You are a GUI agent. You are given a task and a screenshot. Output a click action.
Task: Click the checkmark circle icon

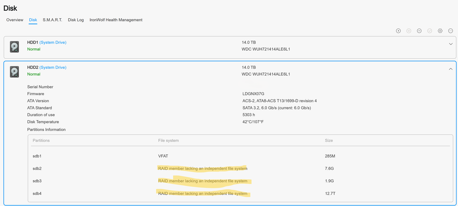(430, 31)
